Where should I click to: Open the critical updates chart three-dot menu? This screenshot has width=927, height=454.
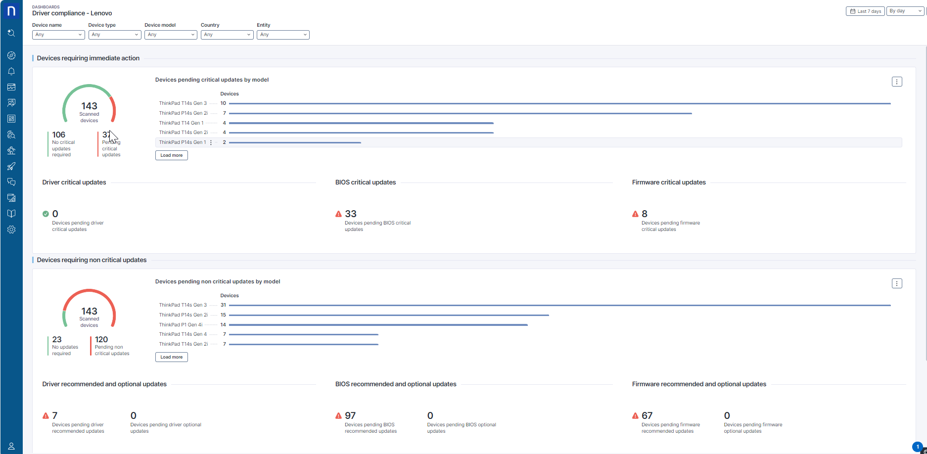tap(897, 82)
